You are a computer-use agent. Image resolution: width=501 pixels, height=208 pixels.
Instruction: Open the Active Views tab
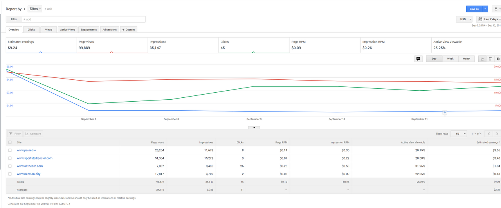coord(67,30)
